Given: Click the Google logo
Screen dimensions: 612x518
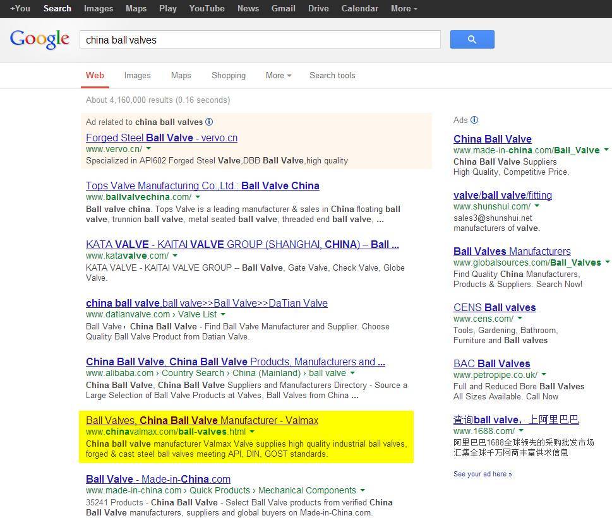Looking at the screenshot, I should click(x=39, y=39).
